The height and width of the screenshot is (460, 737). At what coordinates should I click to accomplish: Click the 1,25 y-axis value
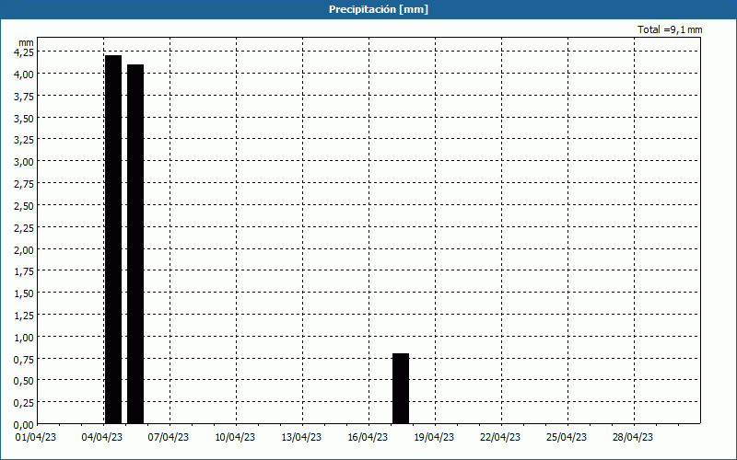[x=24, y=316]
